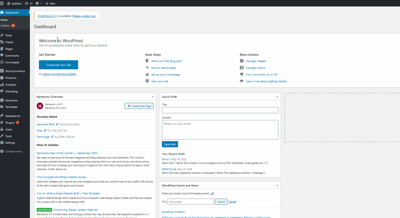Open The Complete WordPress Sidebar Guide article
The image size is (400, 218).
click(x=61, y=177)
